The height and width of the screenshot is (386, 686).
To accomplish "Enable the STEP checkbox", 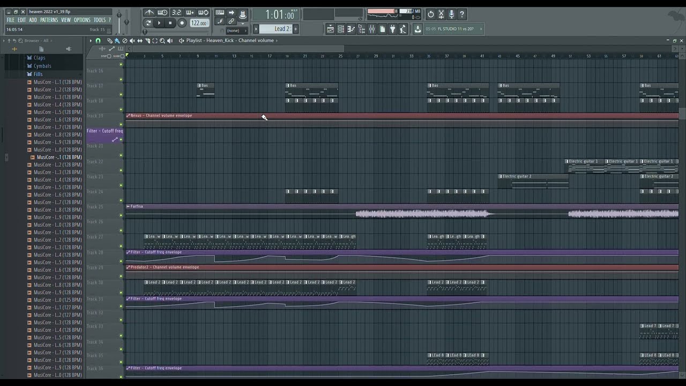I will (109, 56).
